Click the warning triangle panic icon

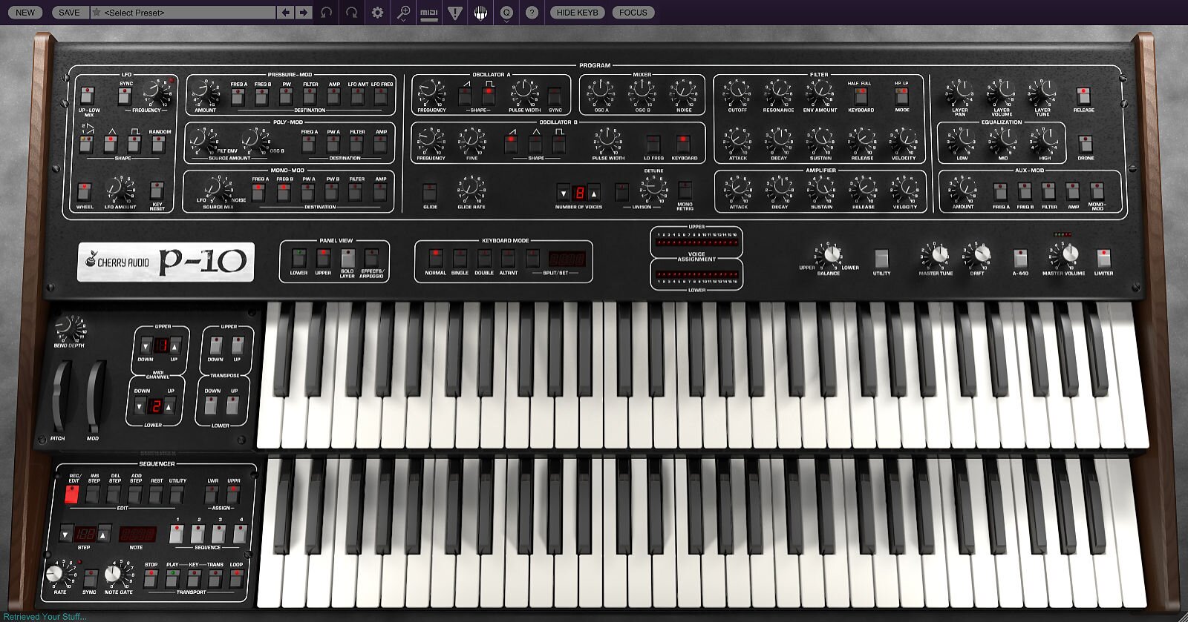click(x=455, y=13)
